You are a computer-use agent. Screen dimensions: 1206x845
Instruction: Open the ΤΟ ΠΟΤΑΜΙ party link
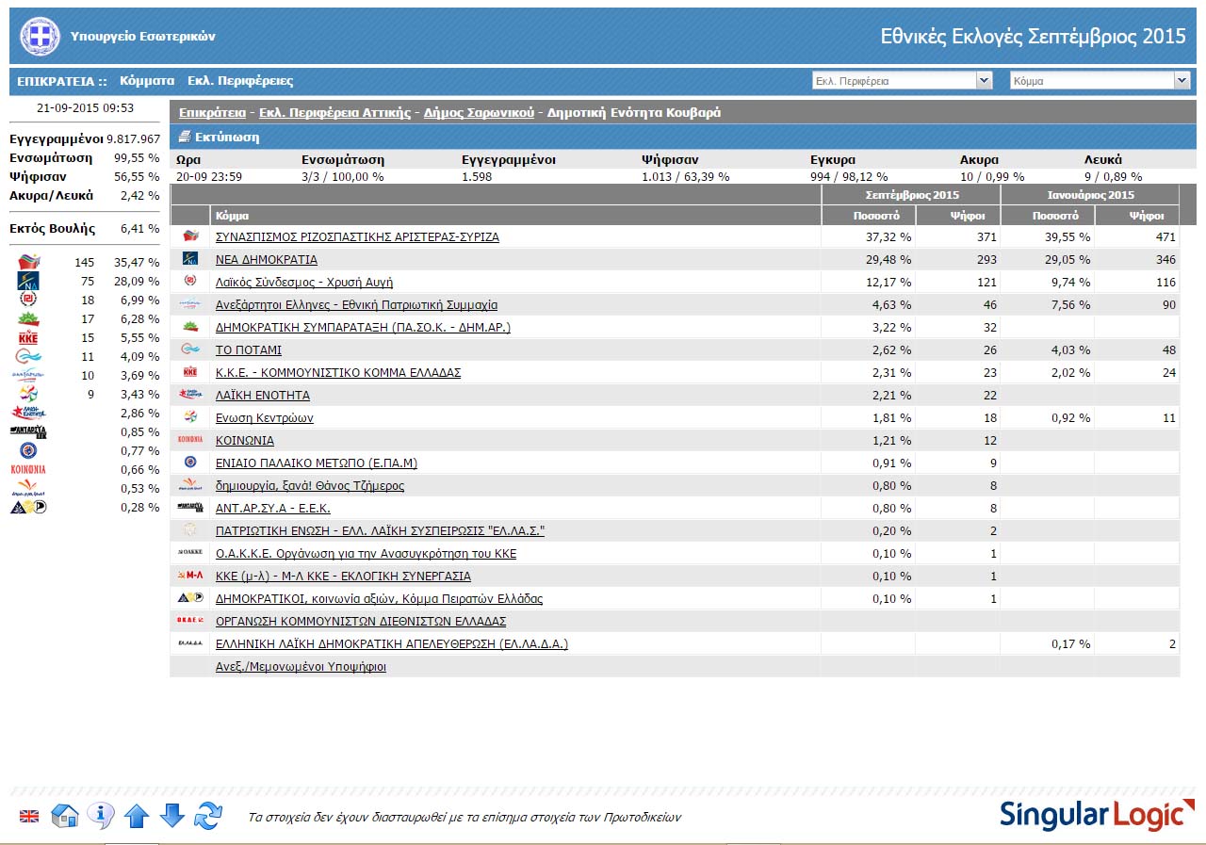(x=249, y=349)
